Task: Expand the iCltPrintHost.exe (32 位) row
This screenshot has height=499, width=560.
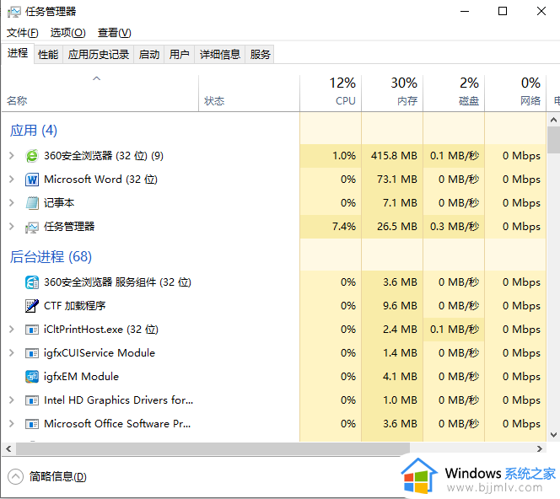Action: [12, 329]
